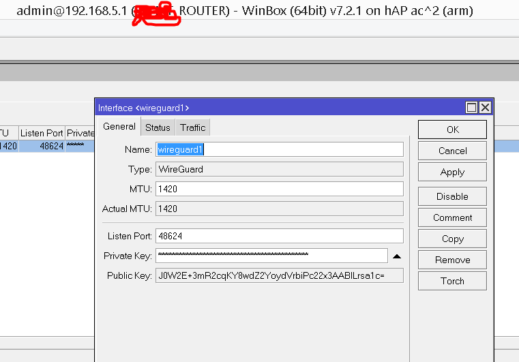This screenshot has height=362, width=519.
Task: Click the Interface wireguard1 dialog title bar
Action: click(x=280, y=108)
